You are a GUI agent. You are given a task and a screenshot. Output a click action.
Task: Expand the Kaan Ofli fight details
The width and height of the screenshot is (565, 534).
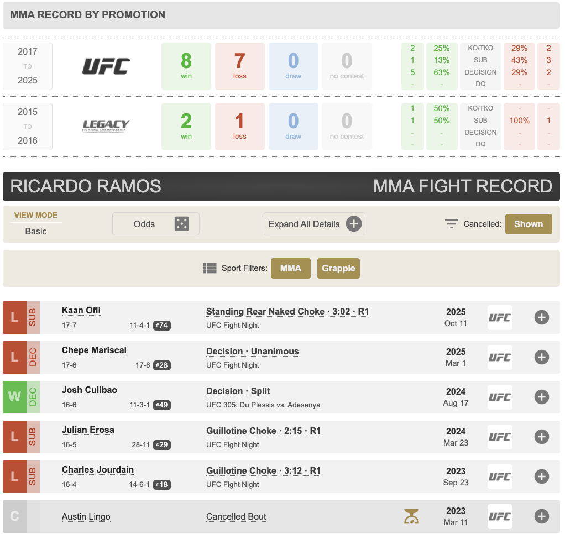(x=541, y=317)
